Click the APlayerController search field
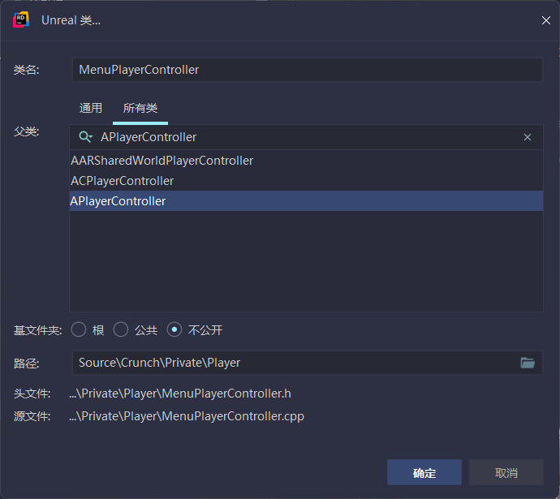Image resolution: width=560 pixels, height=499 pixels. coord(307,137)
